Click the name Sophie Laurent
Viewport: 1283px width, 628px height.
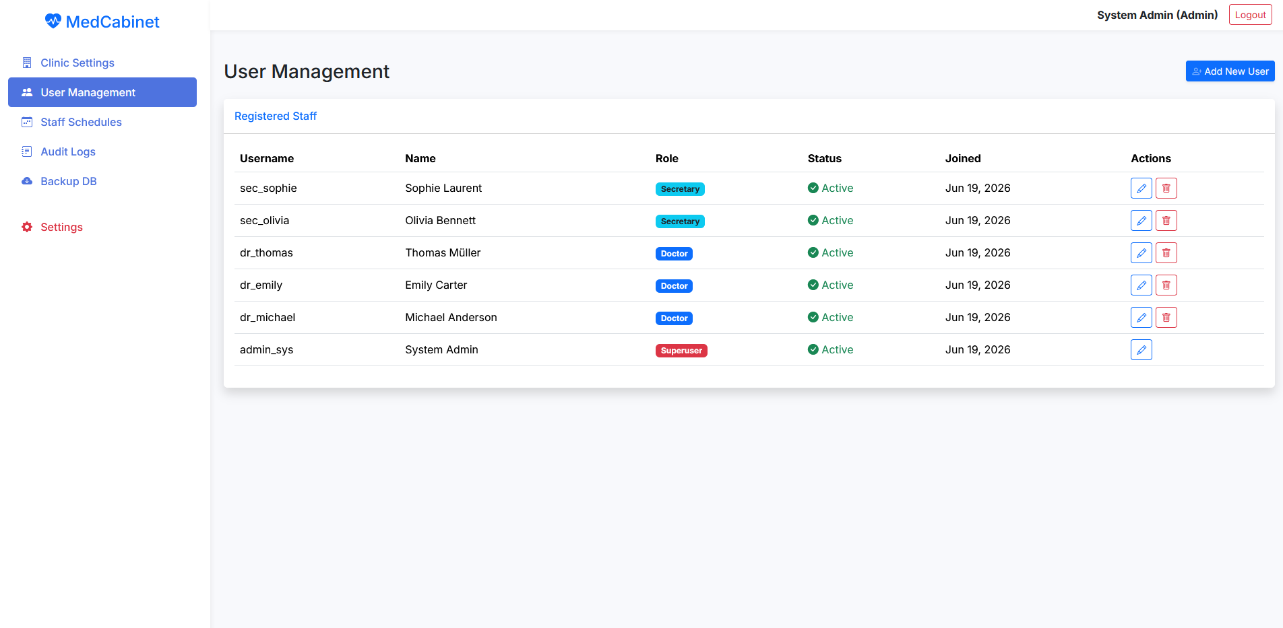click(x=443, y=188)
